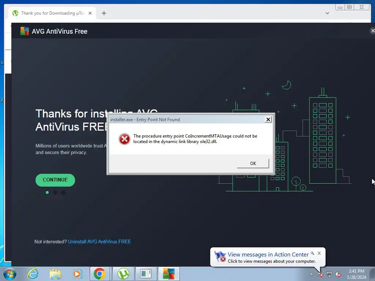This screenshot has height=281, width=375.
Task: Switch to the µTorrent taskbar item
Action: [x=123, y=274]
